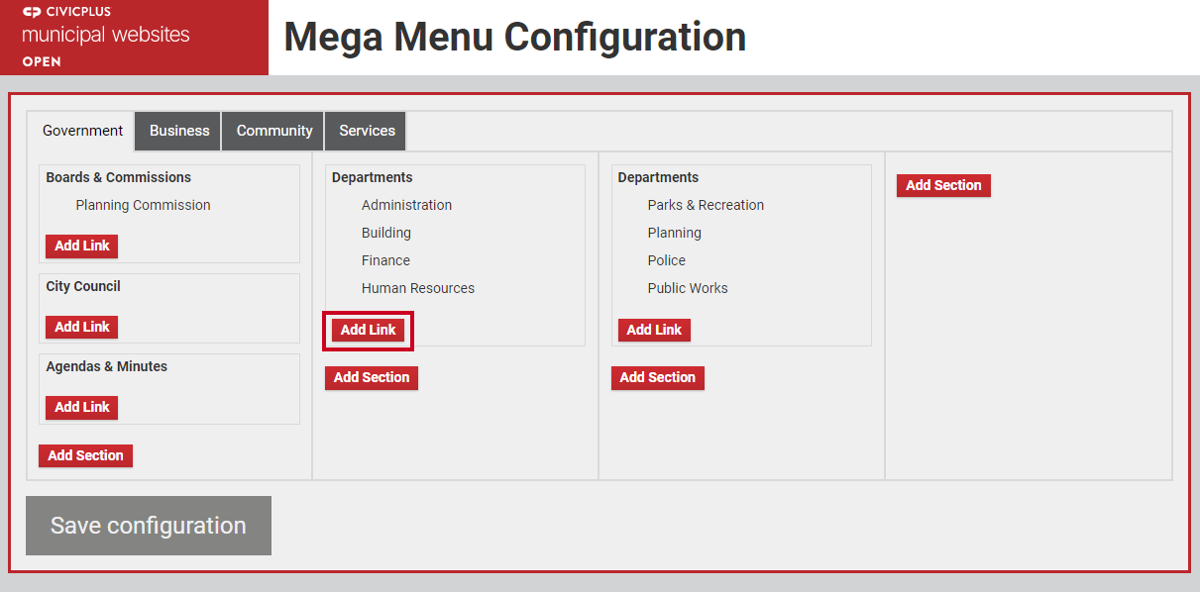Click the Save configuration button
Screen dimensions: 1200x592
[149, 526]
